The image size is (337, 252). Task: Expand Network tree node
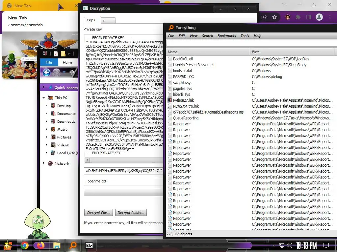point(44,163)
